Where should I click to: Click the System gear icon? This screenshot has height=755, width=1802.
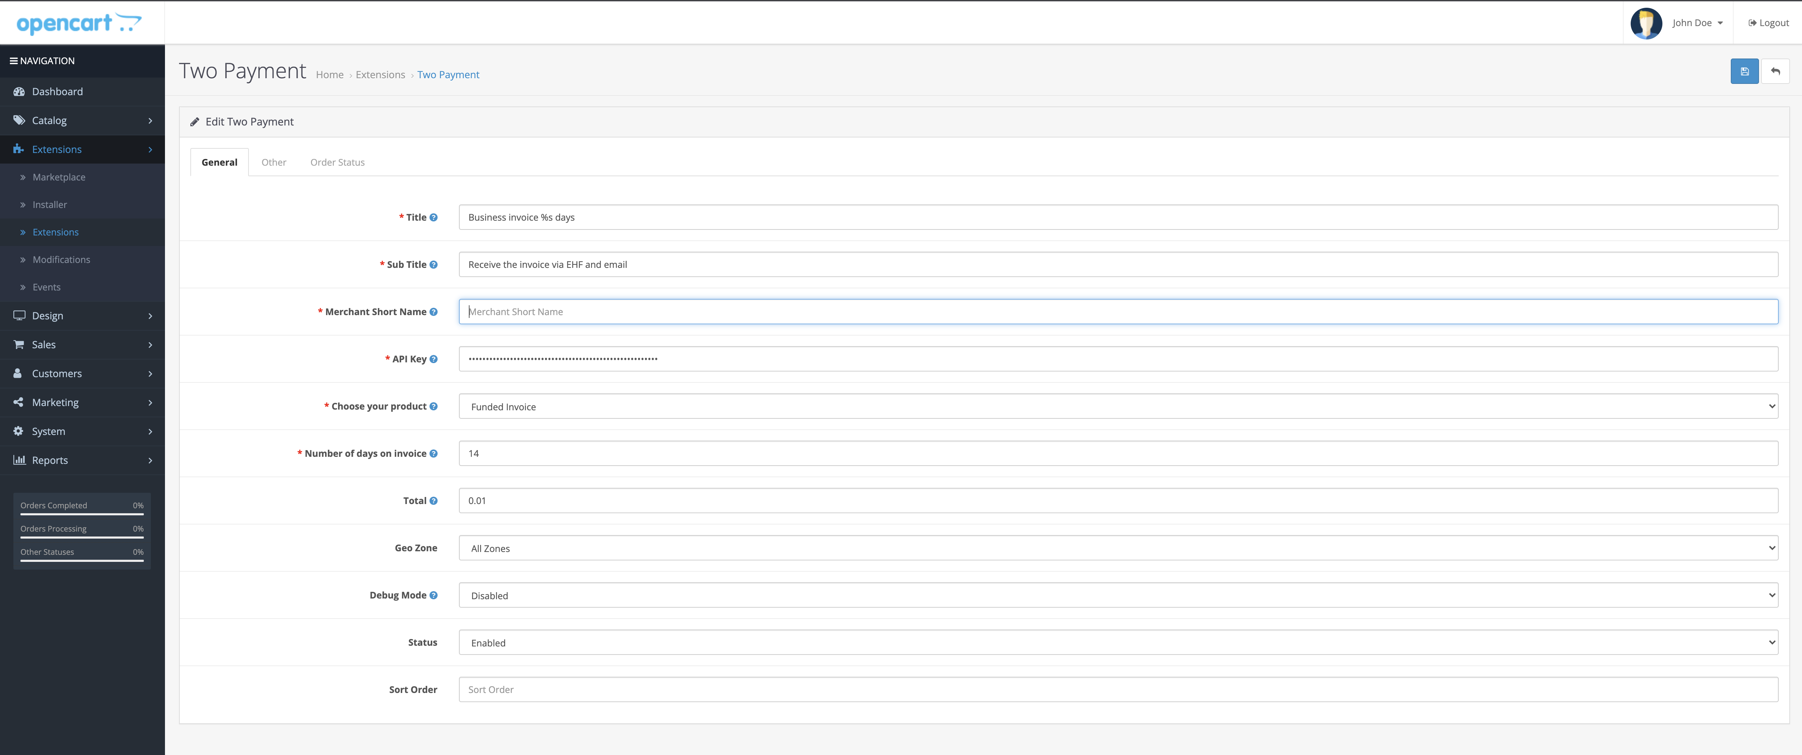(18, 431)
